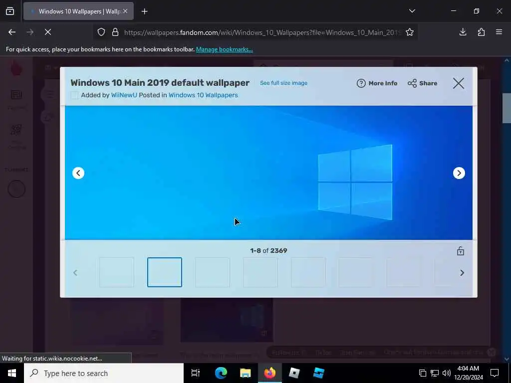This screenshot has height=383, width=511.
Task: Open notification action center
Action: pyautogui.click(x=495, y=373)
